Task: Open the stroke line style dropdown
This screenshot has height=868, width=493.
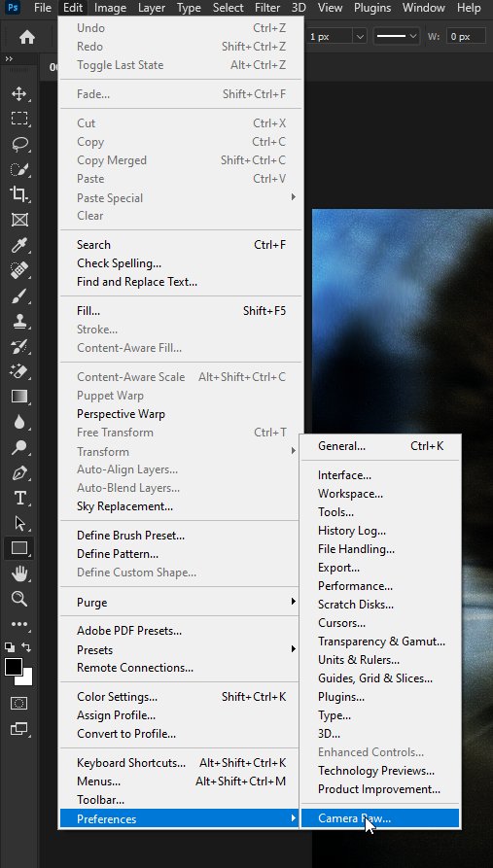Action: click(x=397, y=37)
